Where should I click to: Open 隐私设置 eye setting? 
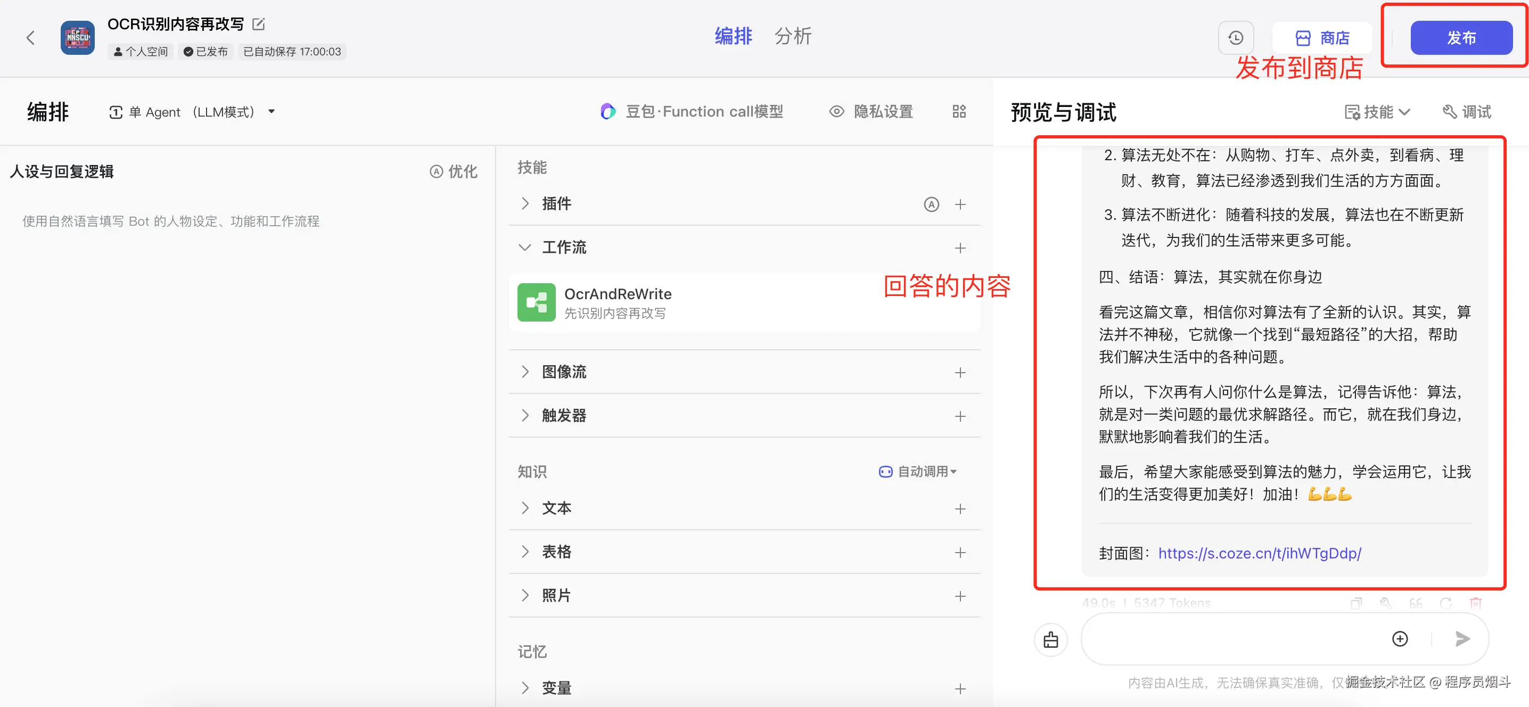click(x=871, y=112)
